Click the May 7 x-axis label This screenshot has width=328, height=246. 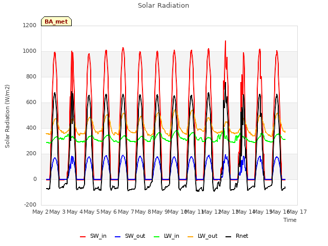click(x=126, y=212)
